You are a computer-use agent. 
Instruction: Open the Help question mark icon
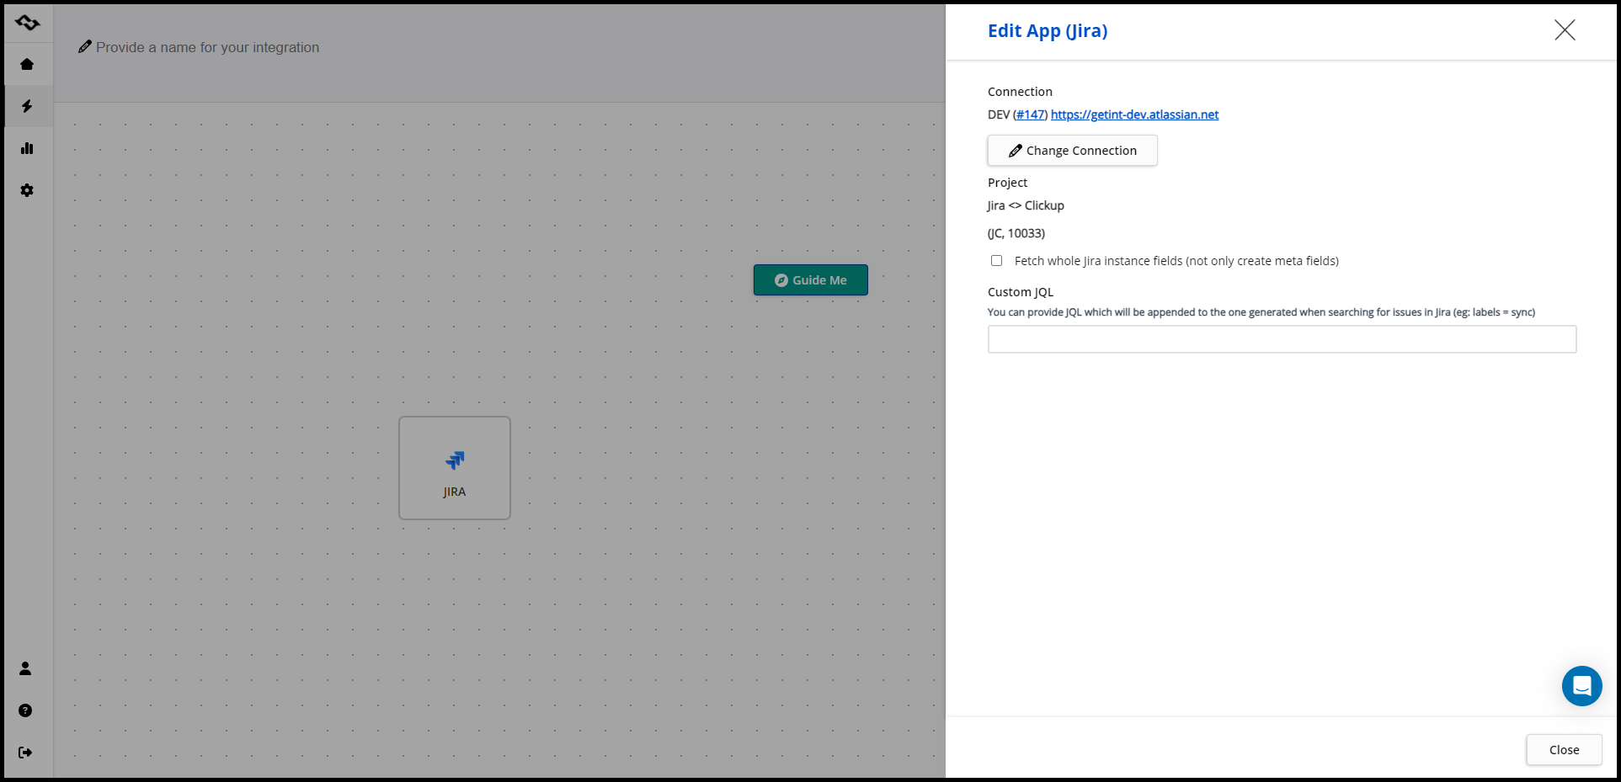(25, 710)
